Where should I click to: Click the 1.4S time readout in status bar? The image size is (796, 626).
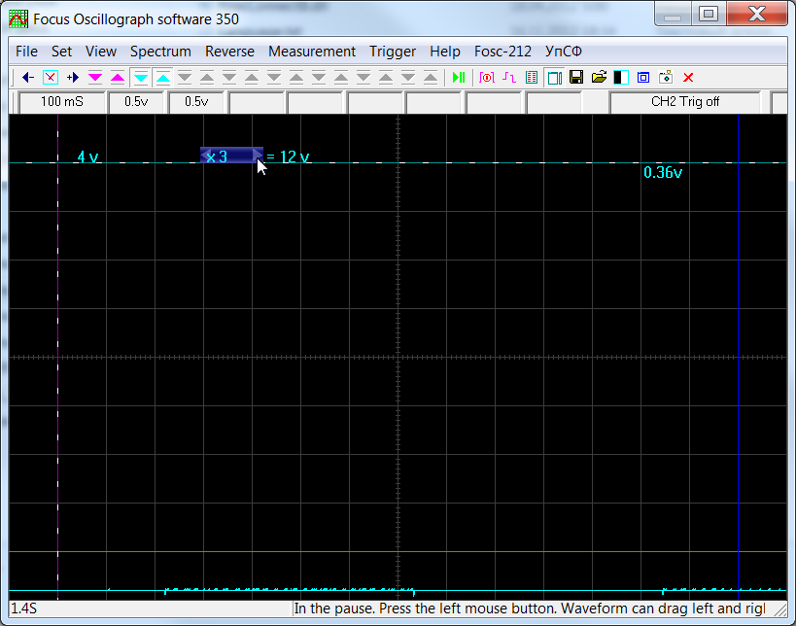tap(24, 609)
